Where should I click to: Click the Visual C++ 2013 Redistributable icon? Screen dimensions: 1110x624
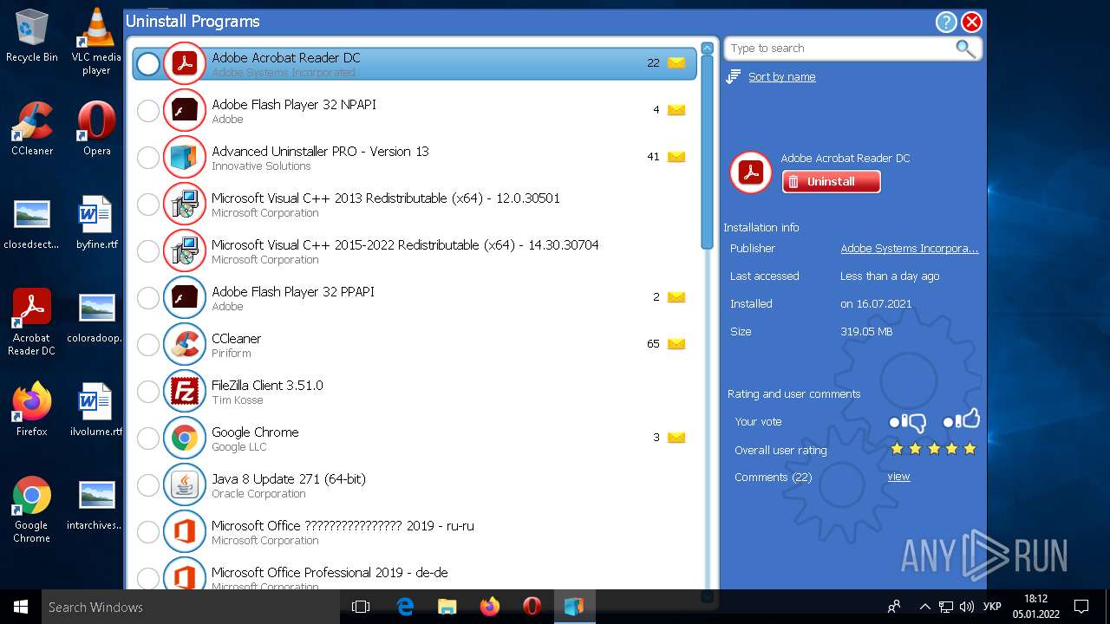coord(184,204)
